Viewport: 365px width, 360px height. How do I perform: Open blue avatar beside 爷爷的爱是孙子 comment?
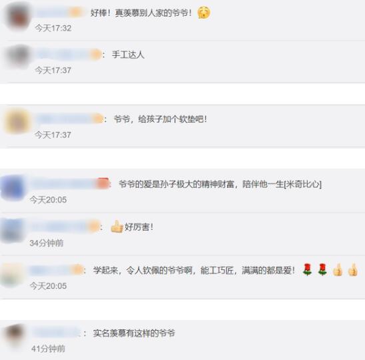tap(13, 187)
